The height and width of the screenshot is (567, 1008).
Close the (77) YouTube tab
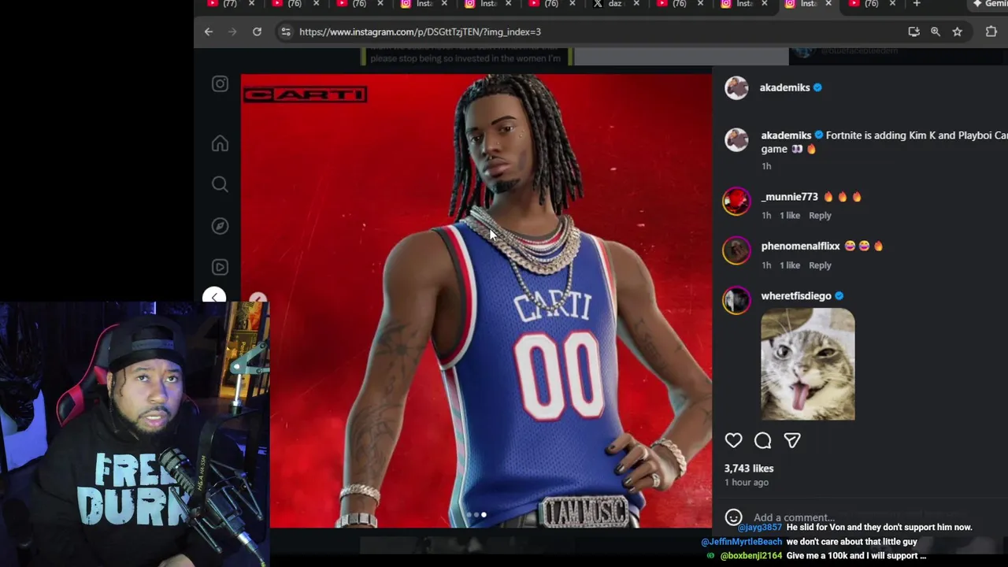[251, 4]
